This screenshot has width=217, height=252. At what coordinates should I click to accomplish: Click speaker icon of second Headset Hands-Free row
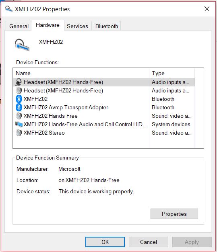pyautogui.click(x=19, y=90)
